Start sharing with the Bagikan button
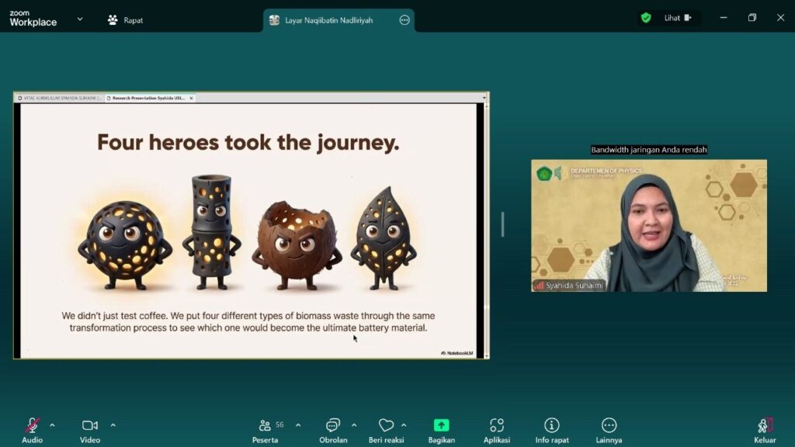Screen dimensions: 795x447 click(x=441, y=425)
